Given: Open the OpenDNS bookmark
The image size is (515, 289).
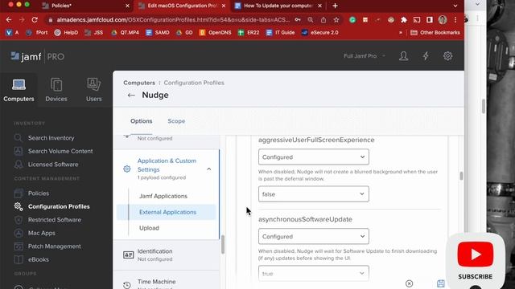Looking at the screenshot, I should coord(215,33).
